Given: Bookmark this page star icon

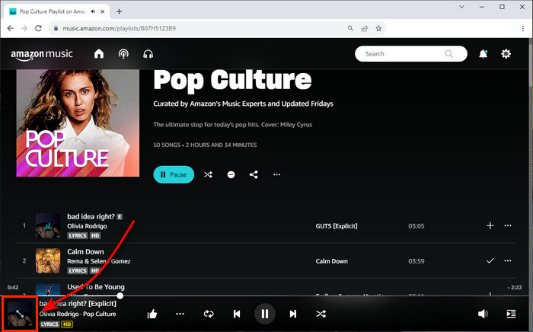Looking at the screenshot, I should click(378, 28).
